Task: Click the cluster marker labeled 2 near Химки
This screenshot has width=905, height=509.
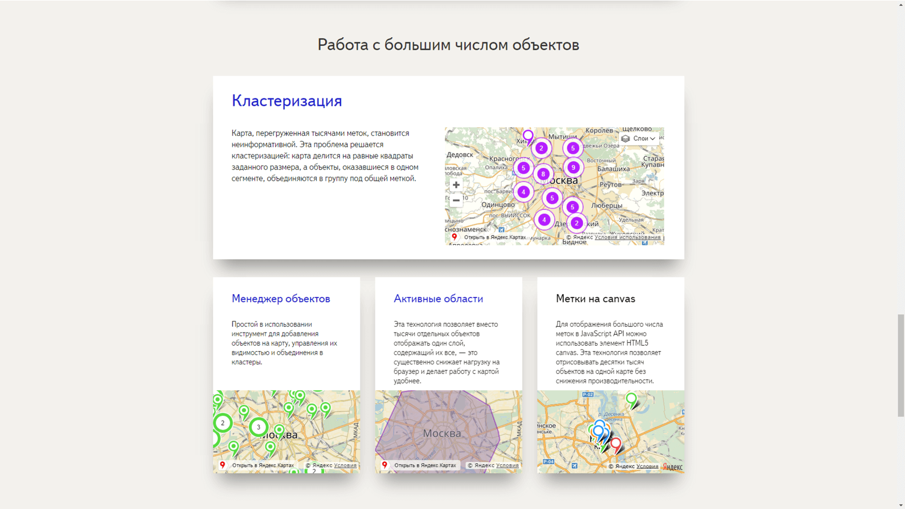Action: coord(542,148)
